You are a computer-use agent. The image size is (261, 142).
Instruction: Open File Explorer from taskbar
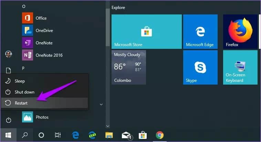pos(109,135)
